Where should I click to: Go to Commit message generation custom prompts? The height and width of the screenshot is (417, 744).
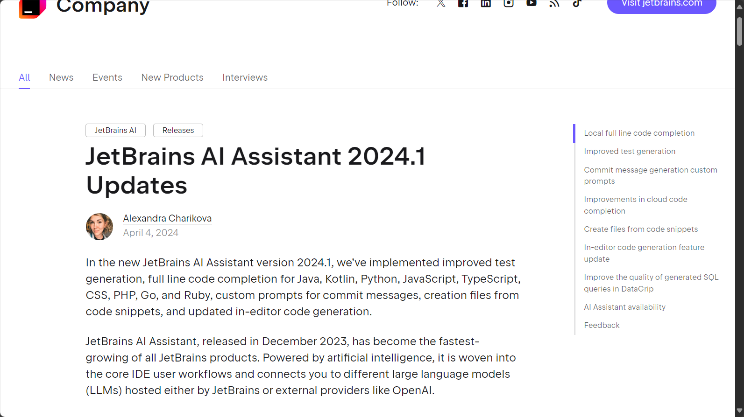[650, 175]
